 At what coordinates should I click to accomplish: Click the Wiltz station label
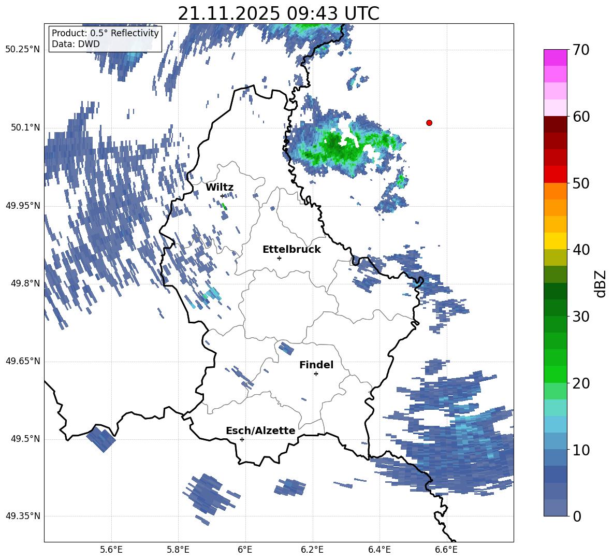(x=220, y=188)
